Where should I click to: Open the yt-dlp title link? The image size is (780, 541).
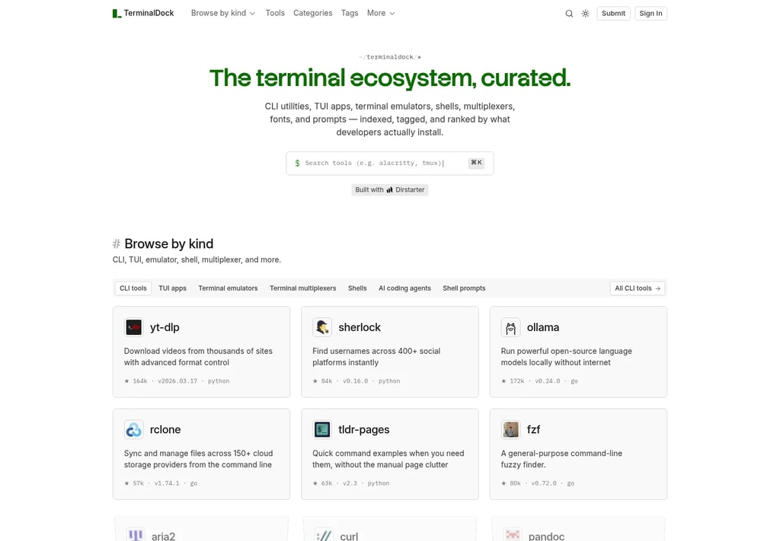point(165,327)
